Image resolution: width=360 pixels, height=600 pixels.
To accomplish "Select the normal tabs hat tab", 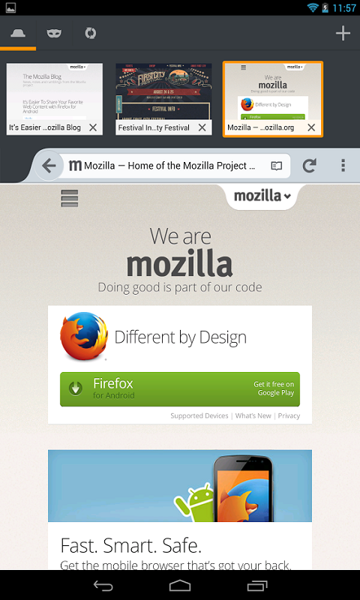I will (18, 33).
